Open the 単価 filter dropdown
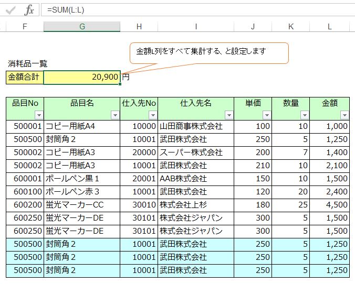The image size is (355, 284). pos(267,115)
